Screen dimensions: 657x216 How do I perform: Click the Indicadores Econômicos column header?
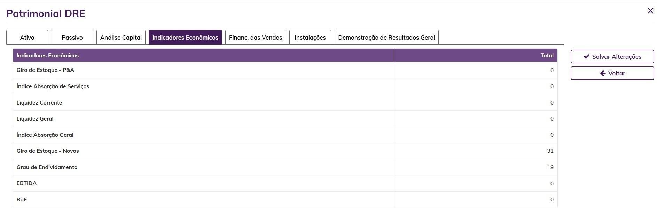[48, 56]
